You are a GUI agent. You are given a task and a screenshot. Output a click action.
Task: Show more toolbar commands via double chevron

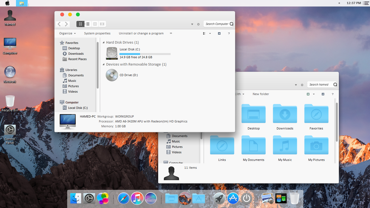(171, 33)
